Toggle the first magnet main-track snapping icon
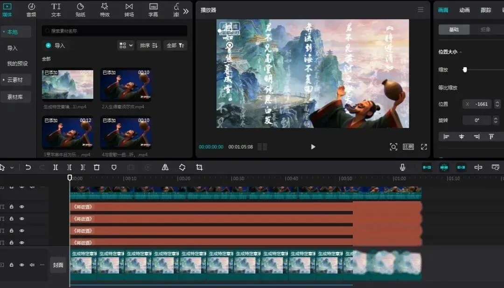 pos(427,167)
